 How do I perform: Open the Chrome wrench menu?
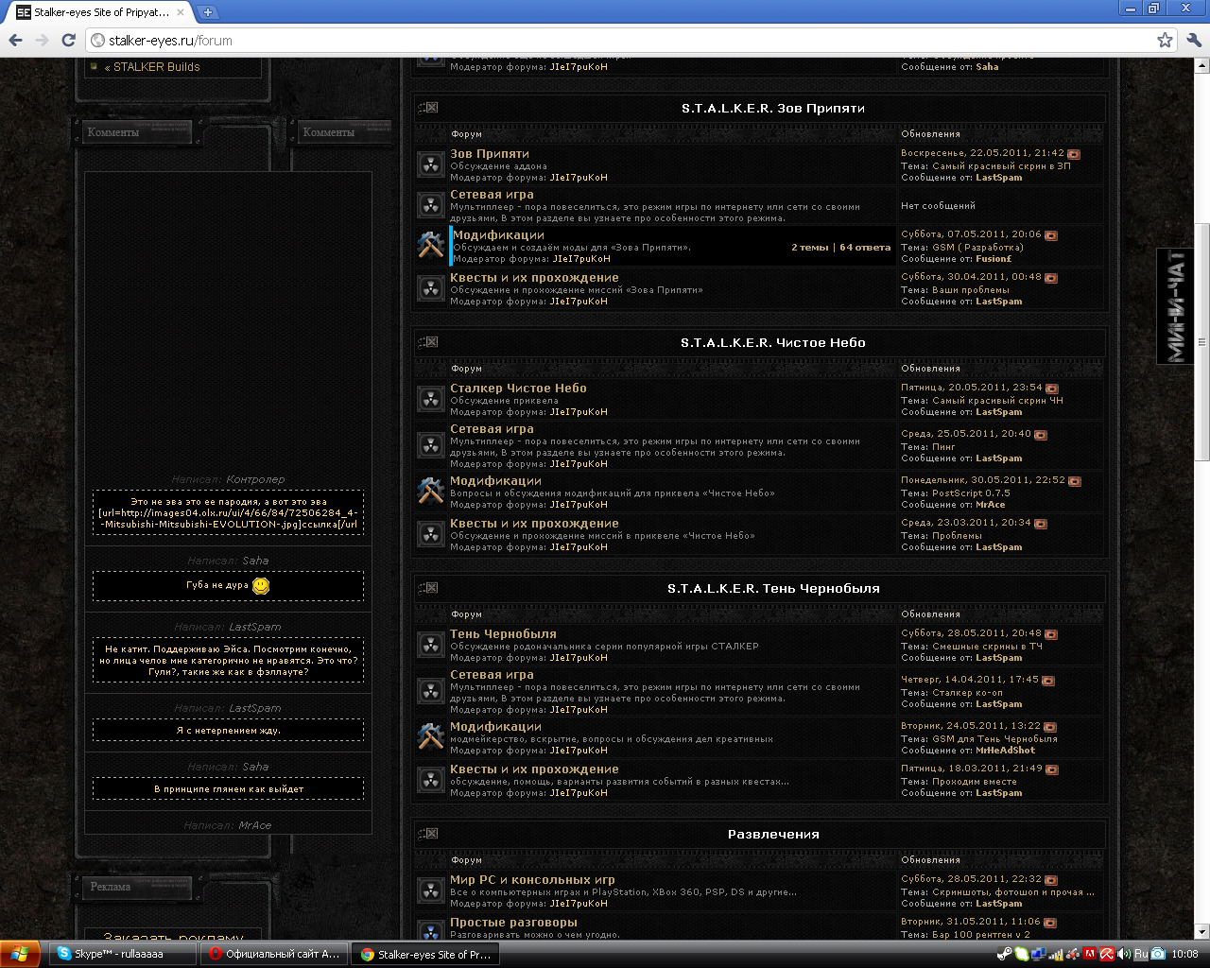point(1193,40)
